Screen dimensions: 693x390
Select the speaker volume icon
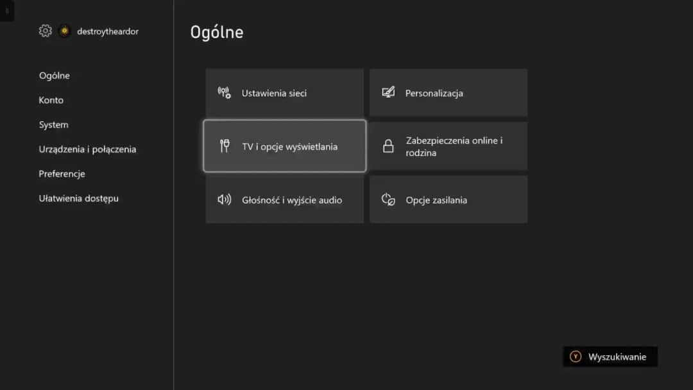224,199
